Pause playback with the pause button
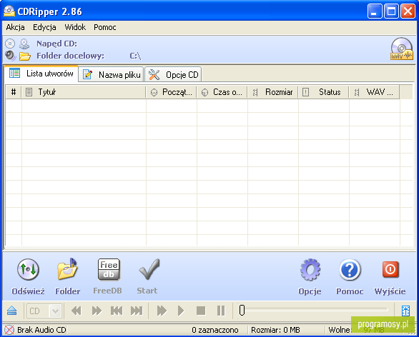The image size is (419, 337). pyautogui.click(x=221, y=311)
